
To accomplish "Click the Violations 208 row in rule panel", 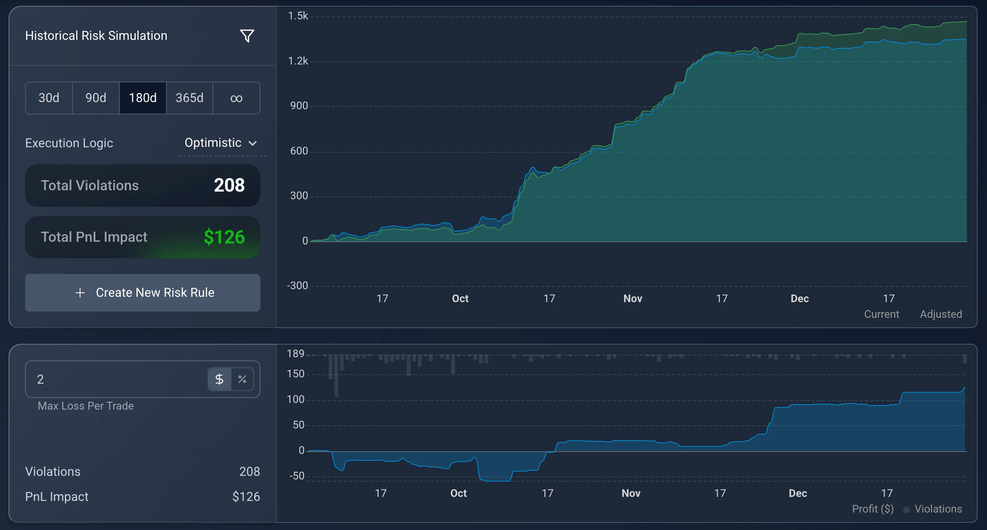I will [143, 471].
